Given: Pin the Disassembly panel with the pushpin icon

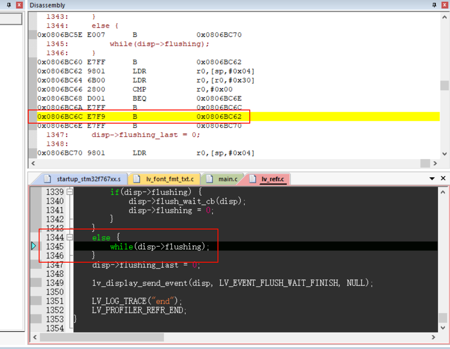Looking at the screenshot, I should [434, 5].
